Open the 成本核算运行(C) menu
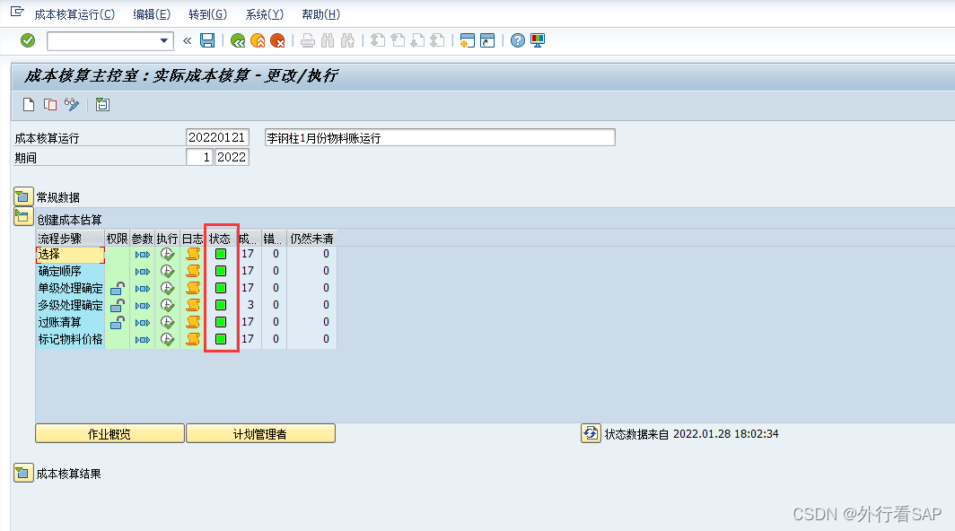The image size is (955, 531). click(x=74, y=14)
